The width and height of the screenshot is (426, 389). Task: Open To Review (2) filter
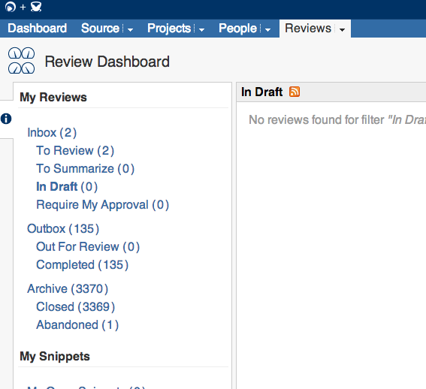(75, 150)
